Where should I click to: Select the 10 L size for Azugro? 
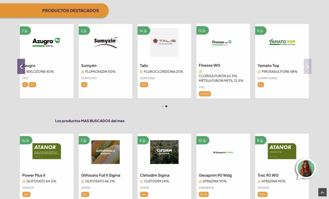point(32,85)
